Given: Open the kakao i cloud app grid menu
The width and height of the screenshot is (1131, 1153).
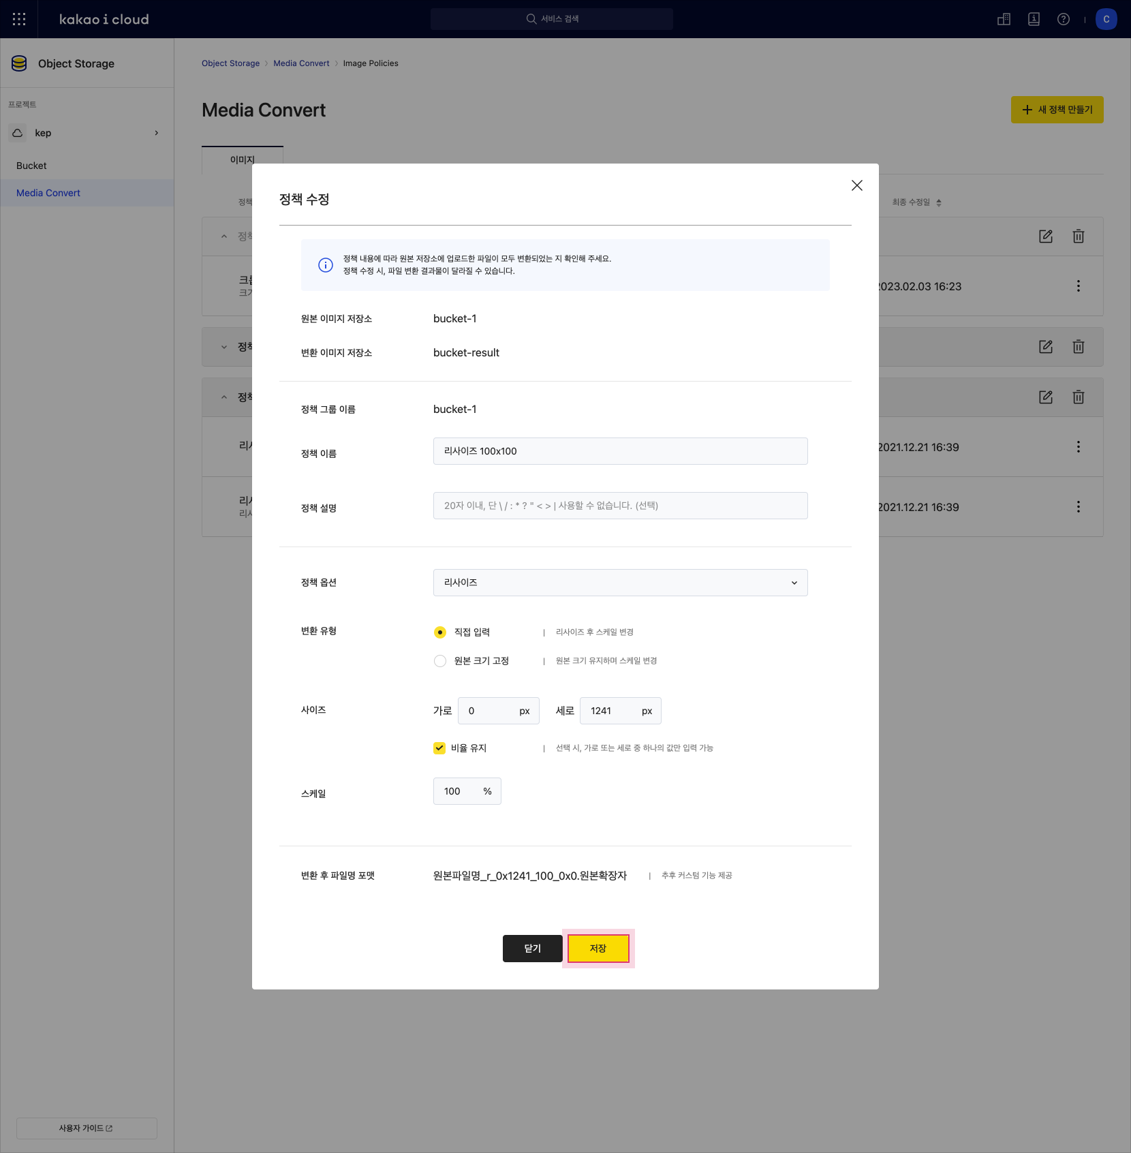Looking at the screenshot, I should pyautogui.click(x=19, y=19).
